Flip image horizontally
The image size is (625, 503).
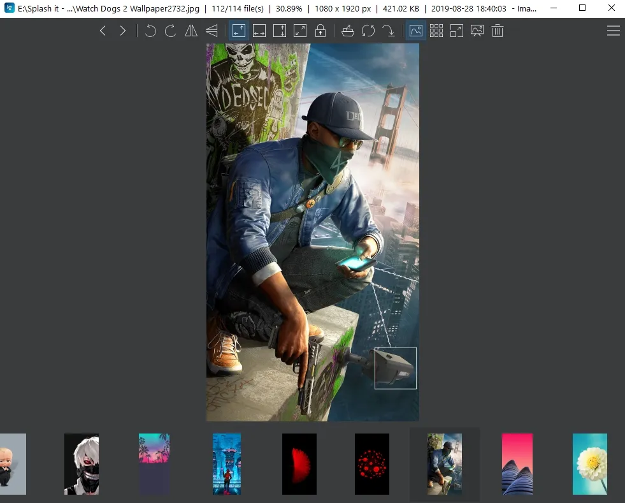(x=191, y=31)
